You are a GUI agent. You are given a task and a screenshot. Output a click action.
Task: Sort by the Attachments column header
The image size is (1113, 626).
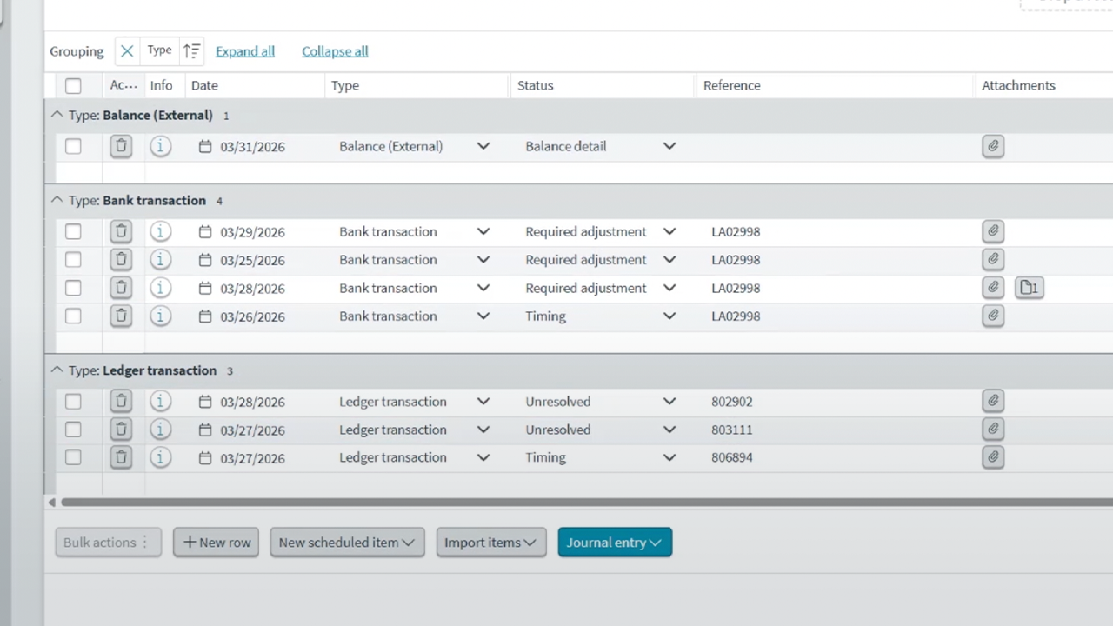pos(1018,85)
